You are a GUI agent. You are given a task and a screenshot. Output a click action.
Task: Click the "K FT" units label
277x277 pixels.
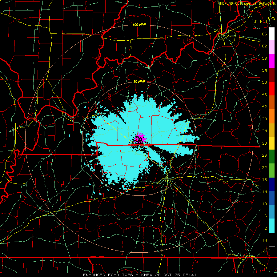click(260, 21)
